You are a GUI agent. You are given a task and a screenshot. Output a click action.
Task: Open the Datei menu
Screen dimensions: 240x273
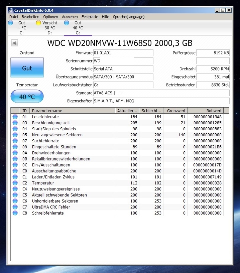14,17
